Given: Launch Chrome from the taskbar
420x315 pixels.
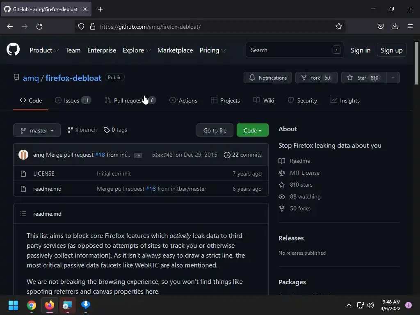Looking at the screenshot, I should point(31,305).
